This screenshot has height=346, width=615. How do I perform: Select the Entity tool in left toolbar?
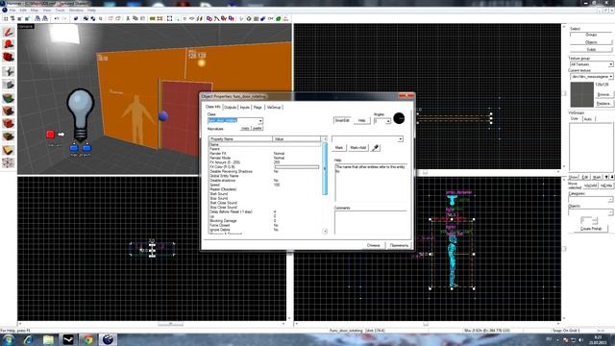(x=9, y=71)
